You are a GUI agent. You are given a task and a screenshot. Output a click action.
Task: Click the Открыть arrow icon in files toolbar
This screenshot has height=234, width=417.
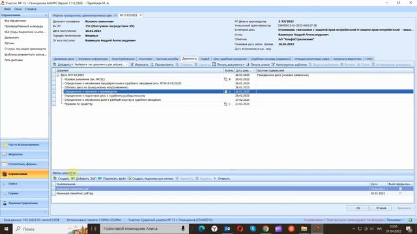click(215, 179)
